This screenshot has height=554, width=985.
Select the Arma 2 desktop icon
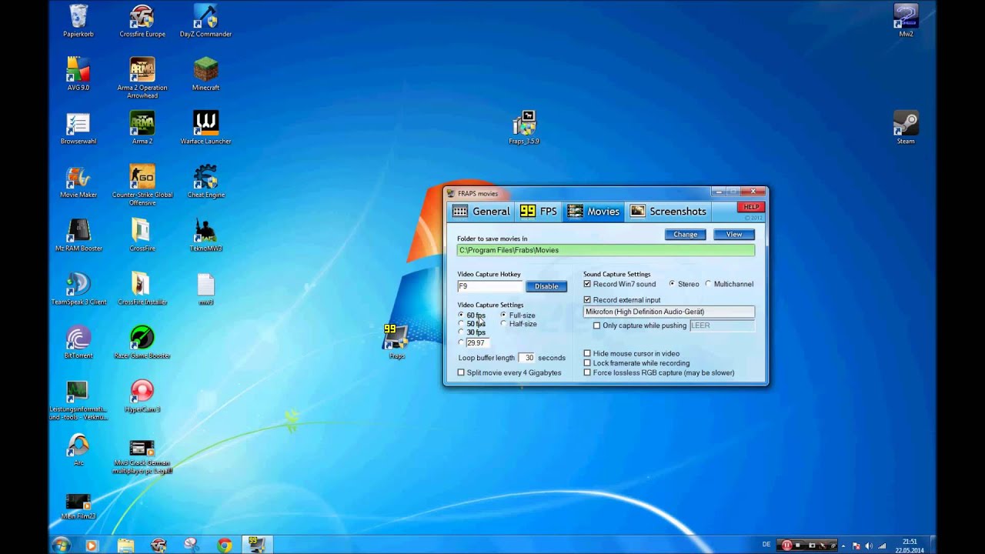point(142,128)
